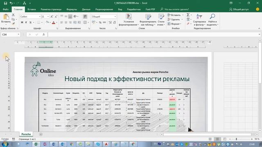This screenshot has height=147, width=262.
Task: Select the Porsche sheet tab
Action: click(26, 134)
